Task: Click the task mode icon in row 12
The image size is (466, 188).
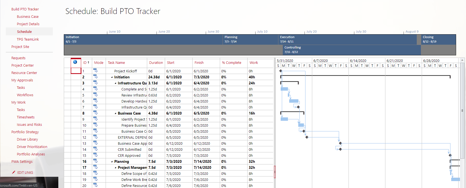Action: coord(95,137)
